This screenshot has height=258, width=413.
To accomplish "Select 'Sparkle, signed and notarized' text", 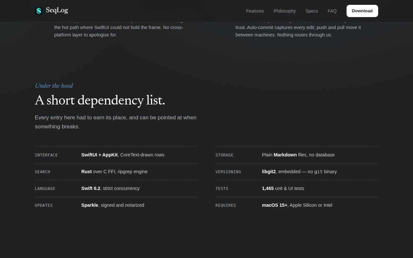I will pyautogui.click(x=113, y=205).
